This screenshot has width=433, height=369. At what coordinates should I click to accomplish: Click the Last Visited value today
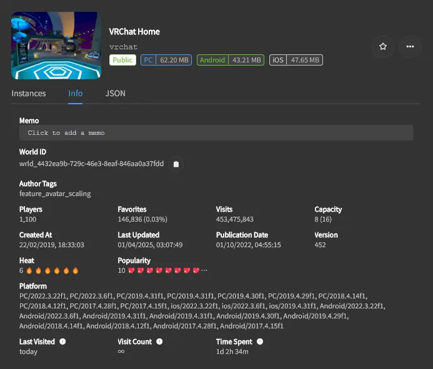click(28, 352)
